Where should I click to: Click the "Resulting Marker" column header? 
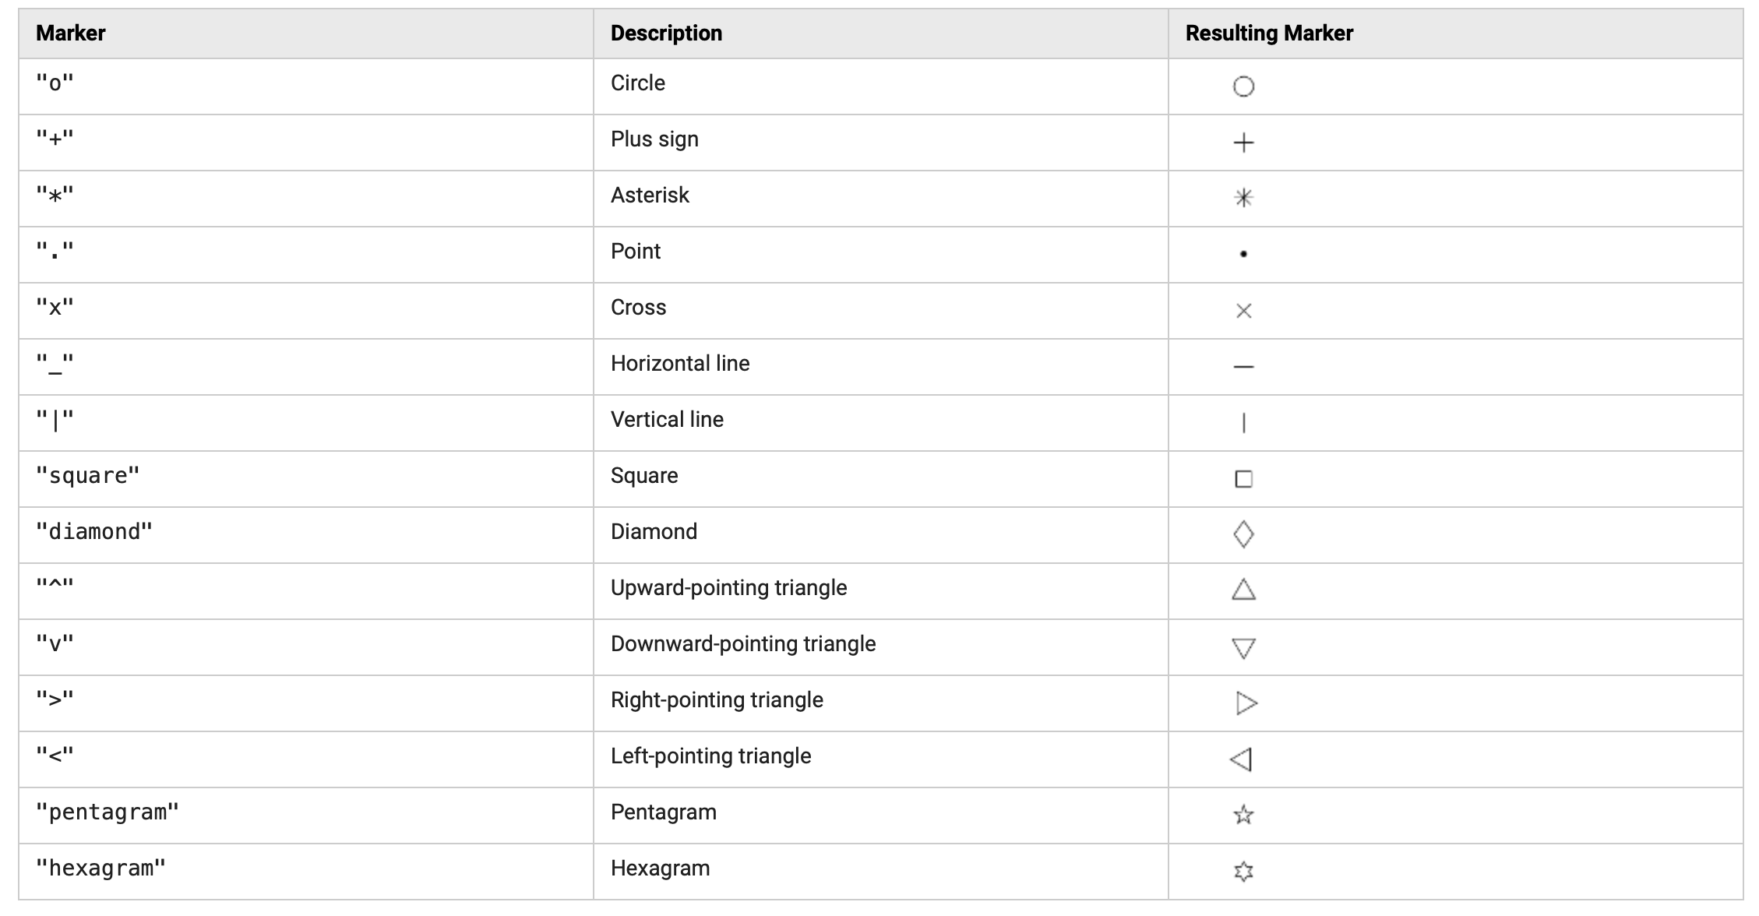coord(1269,33)
